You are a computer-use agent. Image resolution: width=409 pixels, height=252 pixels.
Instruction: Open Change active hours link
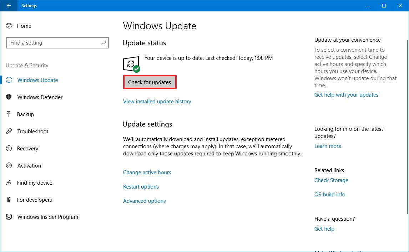[147, 172]
